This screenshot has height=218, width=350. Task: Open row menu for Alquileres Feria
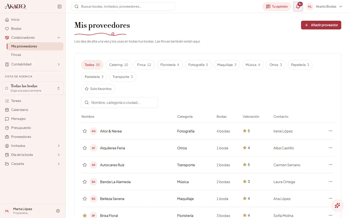[331, 148]
